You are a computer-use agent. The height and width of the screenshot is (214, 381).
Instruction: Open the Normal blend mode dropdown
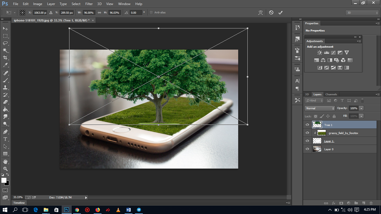(320, 108)
